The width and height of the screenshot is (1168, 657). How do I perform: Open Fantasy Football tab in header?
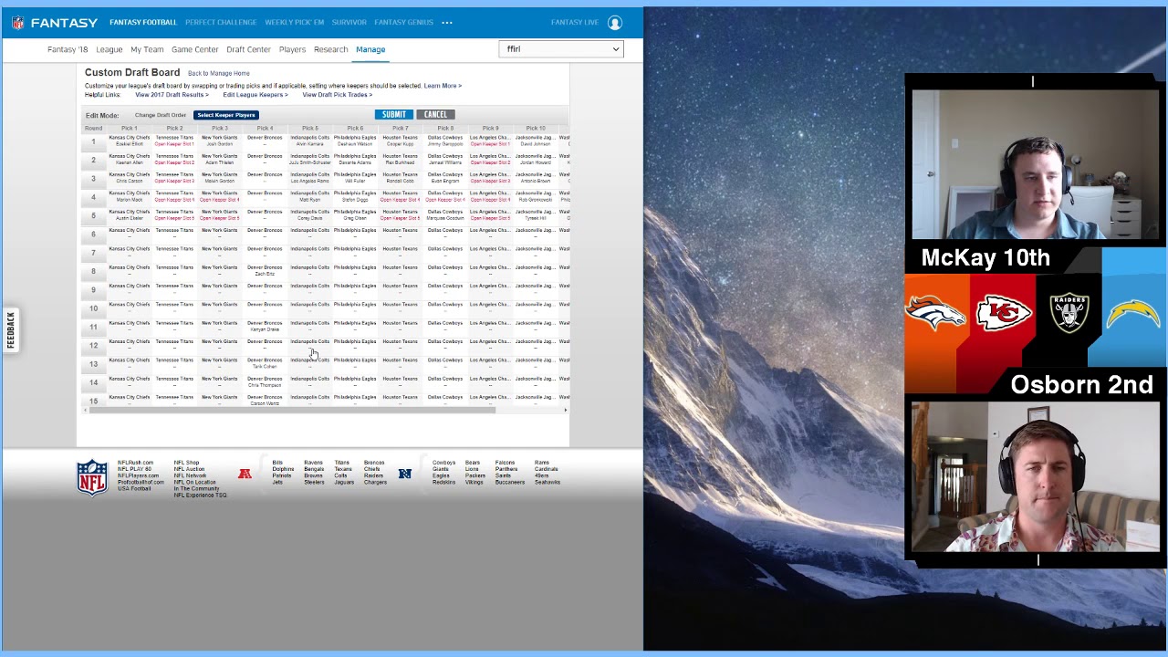click(143, 22)
